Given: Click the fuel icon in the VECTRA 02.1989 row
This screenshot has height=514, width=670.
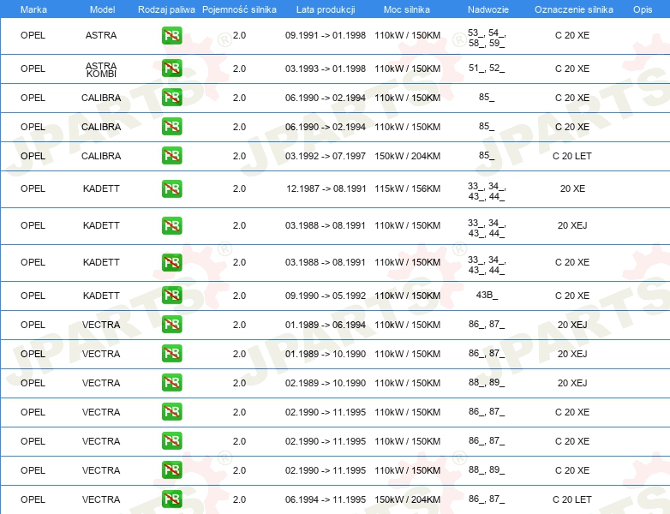Looking at the screenshot, I should 171,382.
